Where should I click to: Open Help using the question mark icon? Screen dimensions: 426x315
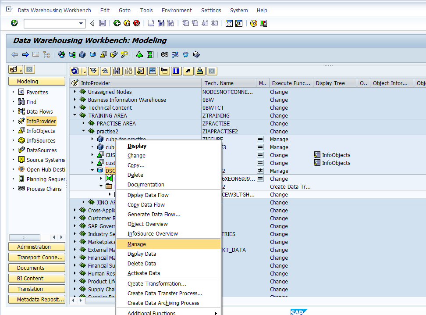(x=253, y=22)
